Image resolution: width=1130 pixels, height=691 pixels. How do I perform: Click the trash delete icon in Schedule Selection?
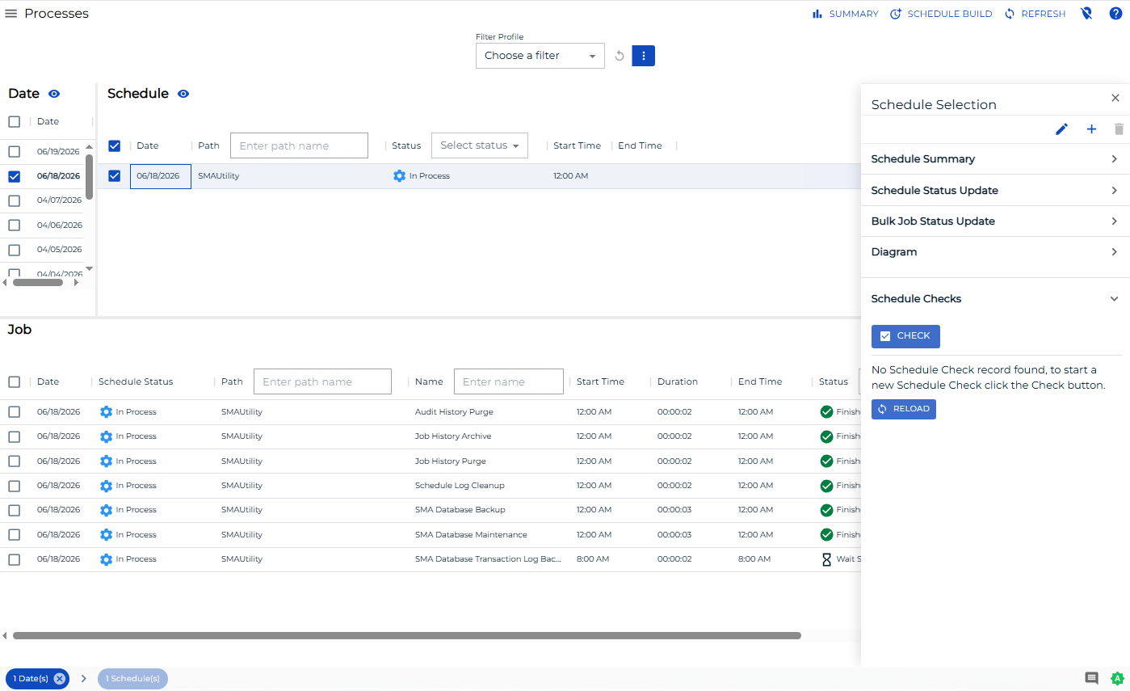coord(1119,129)
